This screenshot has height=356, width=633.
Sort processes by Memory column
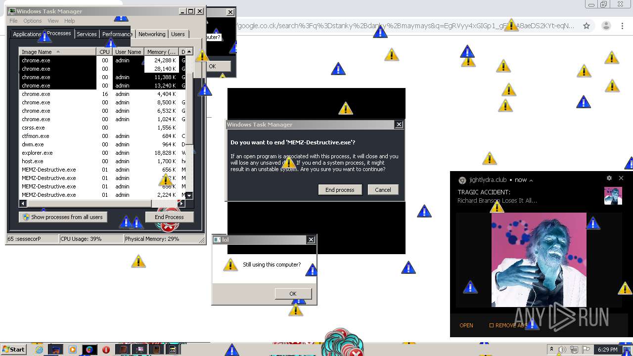click(x=161, y=51)
